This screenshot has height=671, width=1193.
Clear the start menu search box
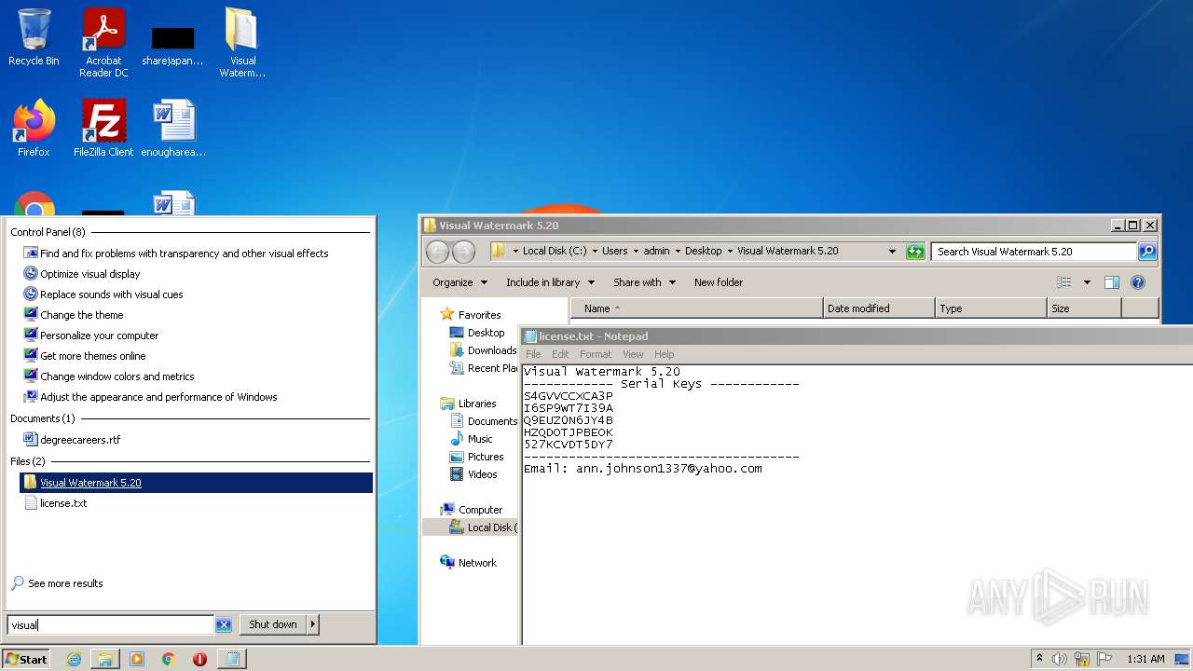coord(224,624)
